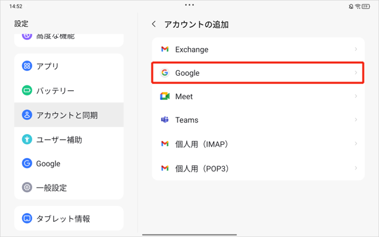Open ユーザー補助 settings section
This screenshot has height=237, width=379.
69,139
